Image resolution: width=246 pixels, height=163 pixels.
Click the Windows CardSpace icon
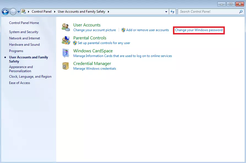[x=66, y=53]
